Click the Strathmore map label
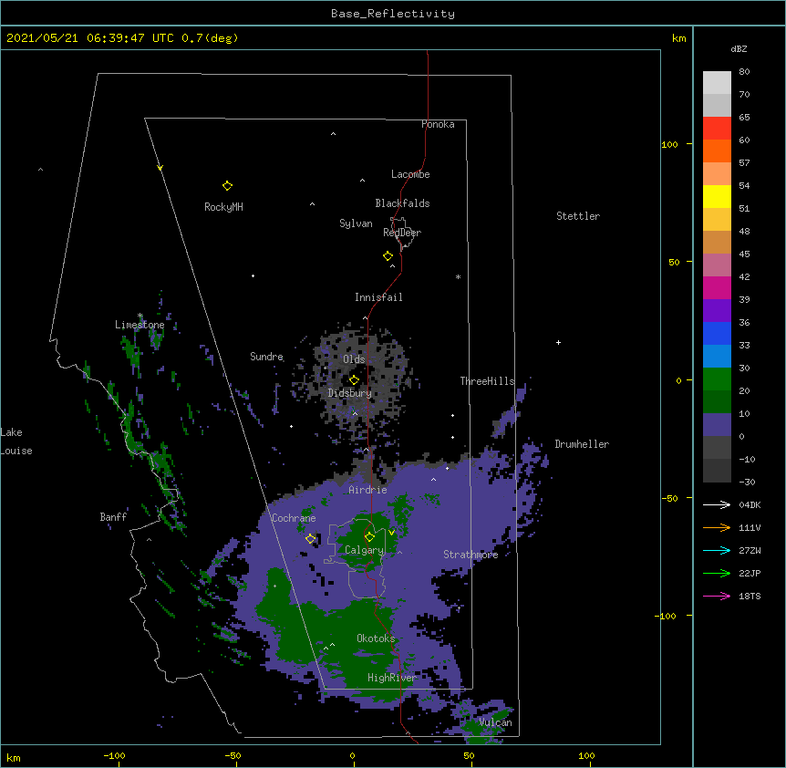The image size is (786, 768). tap(471, 555)
